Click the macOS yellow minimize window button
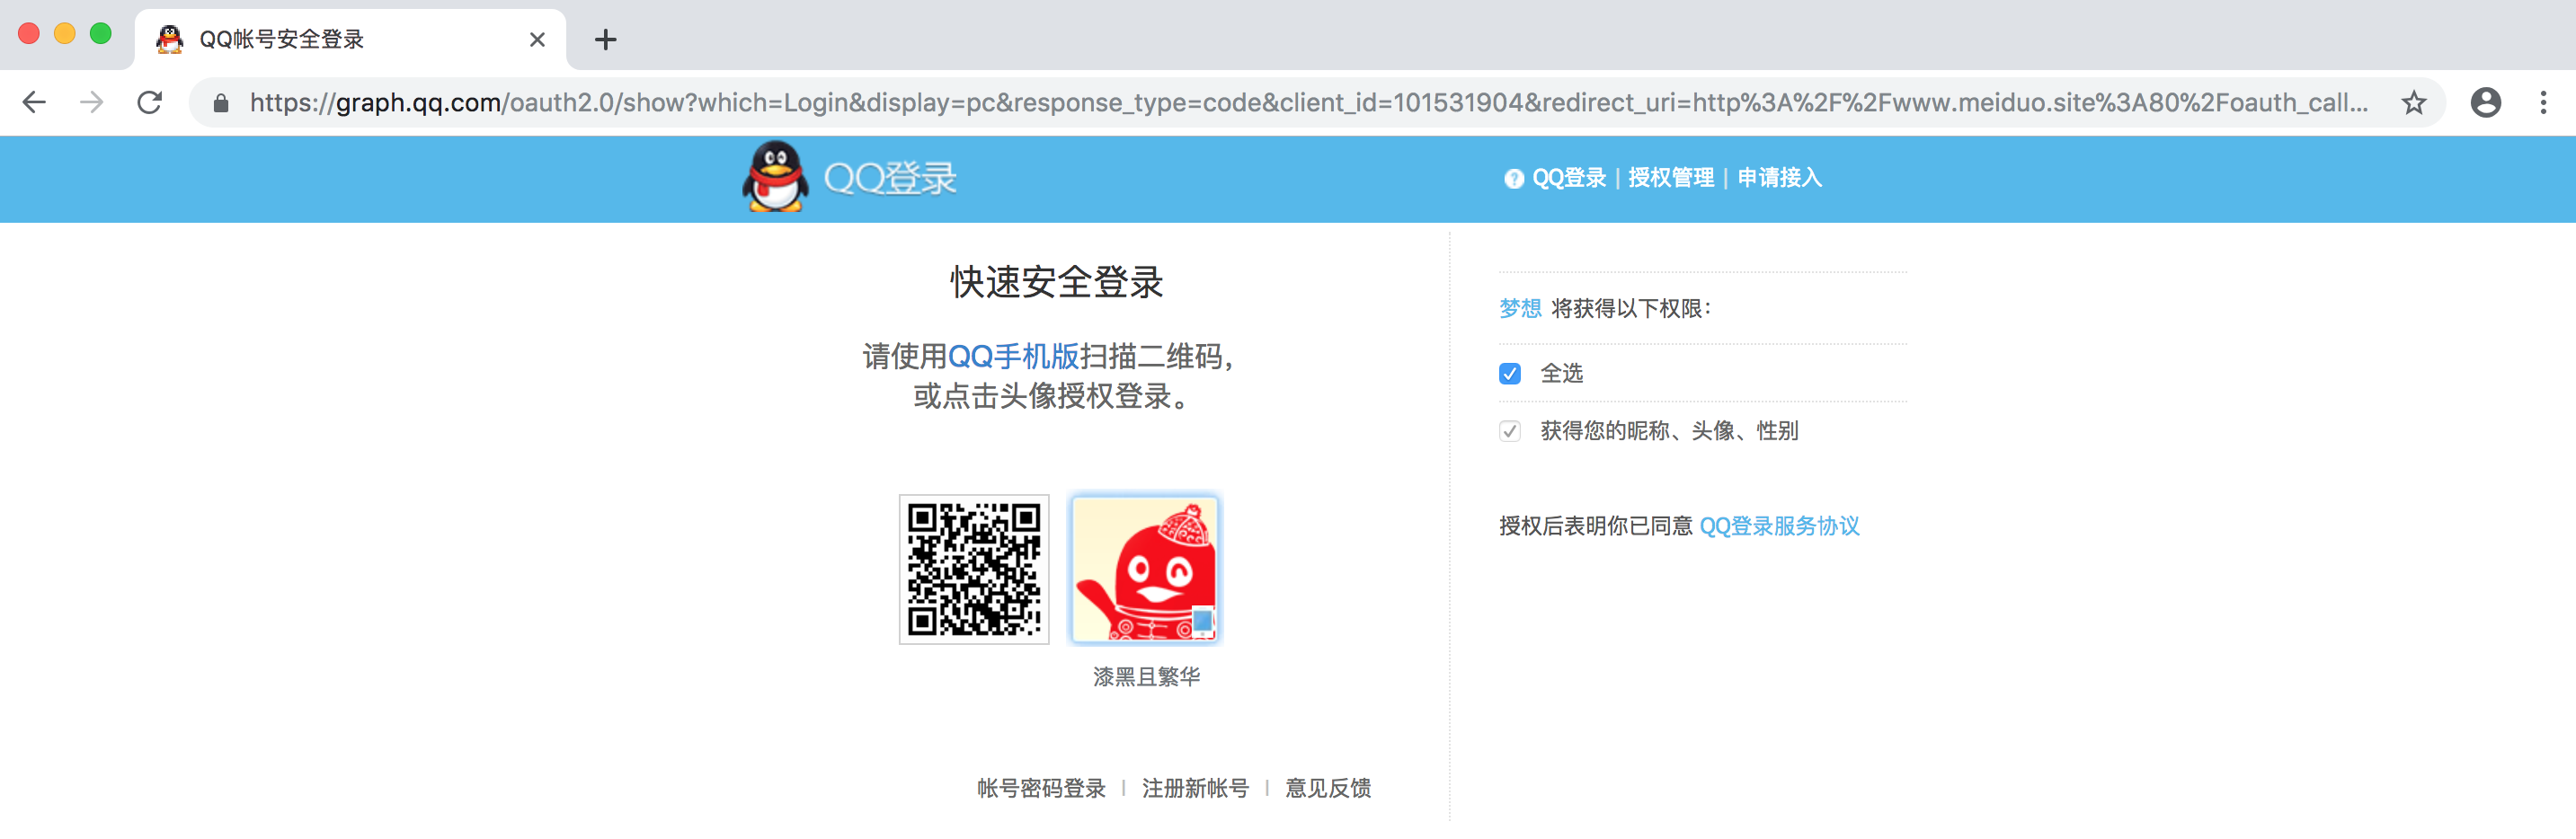 [x=65, y=34]
